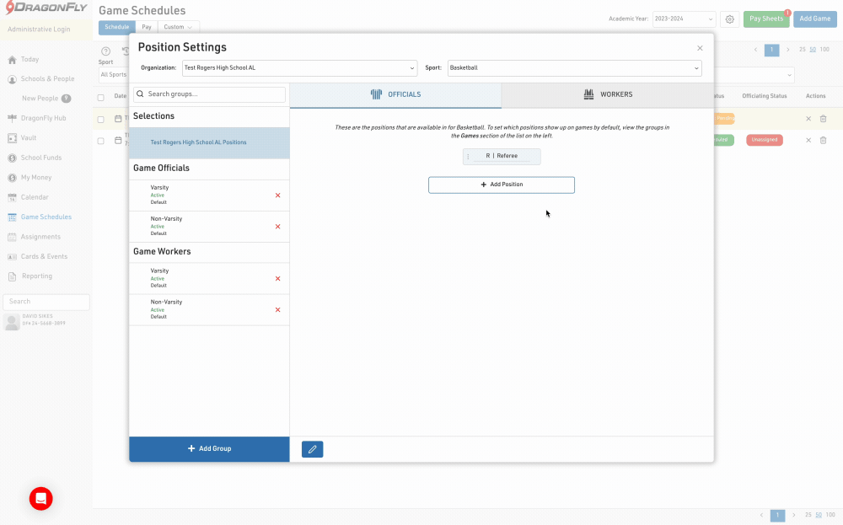Click the Add Position button
The height and width of the screenshot is (525, 843).
click(501, 185)
